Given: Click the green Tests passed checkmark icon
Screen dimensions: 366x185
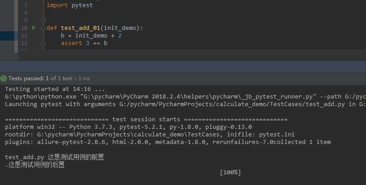Looking at the screenshot, I should pyautogui.click(x=4, y=78).
